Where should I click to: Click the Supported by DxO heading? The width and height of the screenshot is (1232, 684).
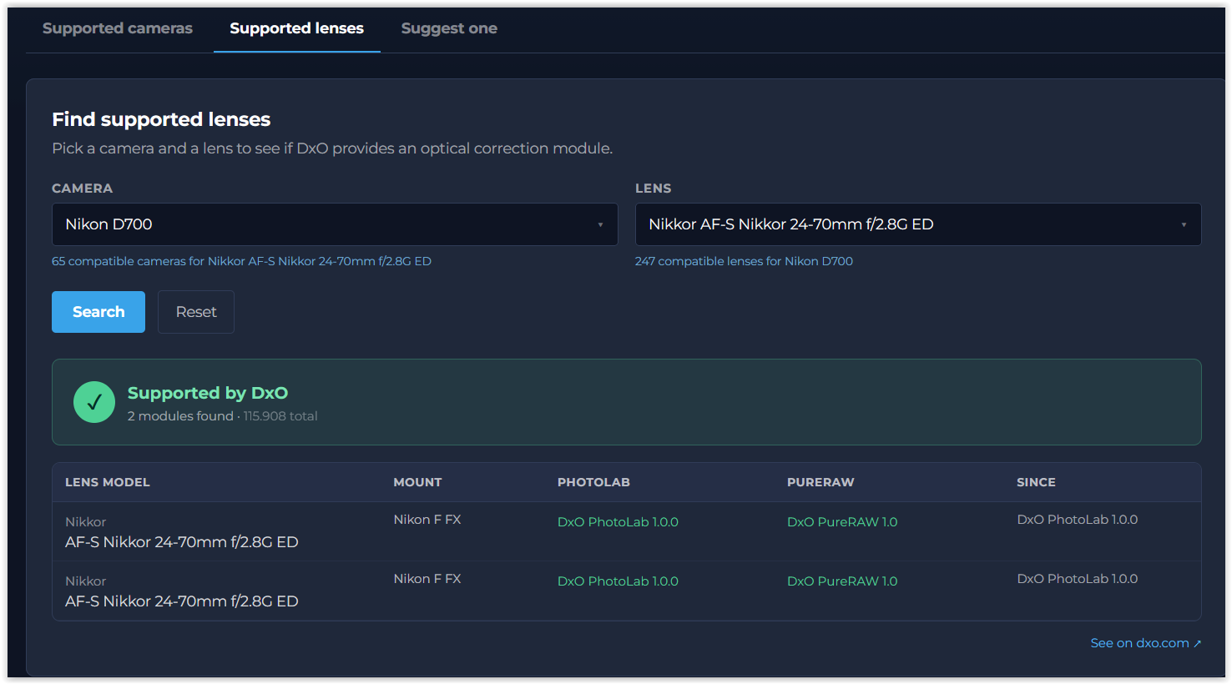(x=208, y=393)
